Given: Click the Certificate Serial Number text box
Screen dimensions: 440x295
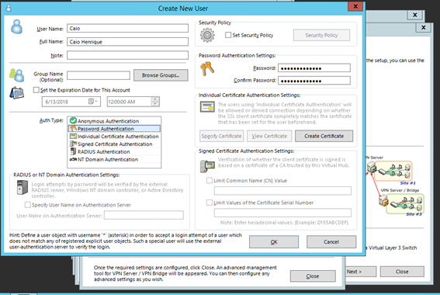Looking at the screenshot, I should click(x=282, y=213).
